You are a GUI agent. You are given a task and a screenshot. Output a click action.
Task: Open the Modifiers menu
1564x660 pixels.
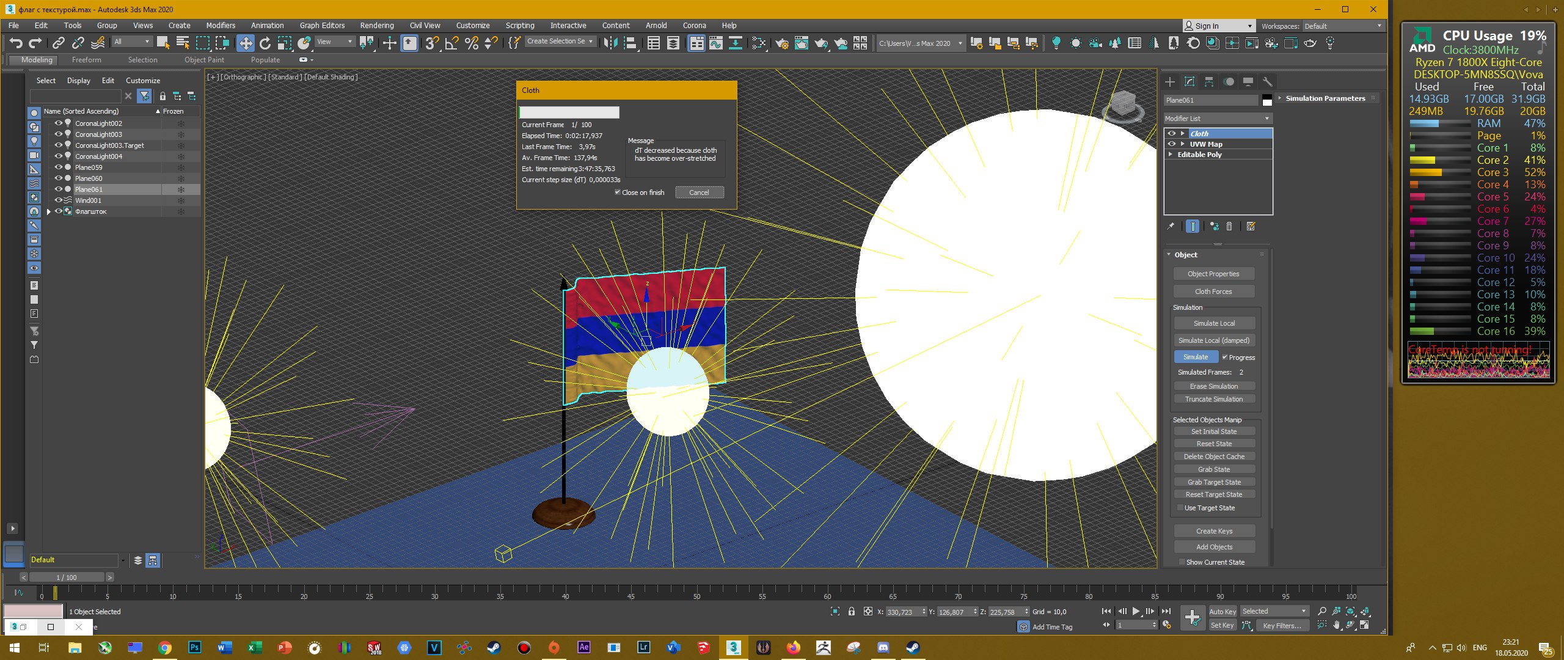[221, 26]
